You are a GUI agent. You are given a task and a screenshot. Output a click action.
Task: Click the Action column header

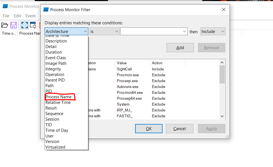[x=168, y=63]
